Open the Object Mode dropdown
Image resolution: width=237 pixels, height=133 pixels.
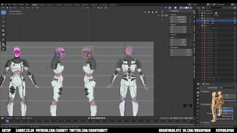pyautogui.click(x=13, y=8)
